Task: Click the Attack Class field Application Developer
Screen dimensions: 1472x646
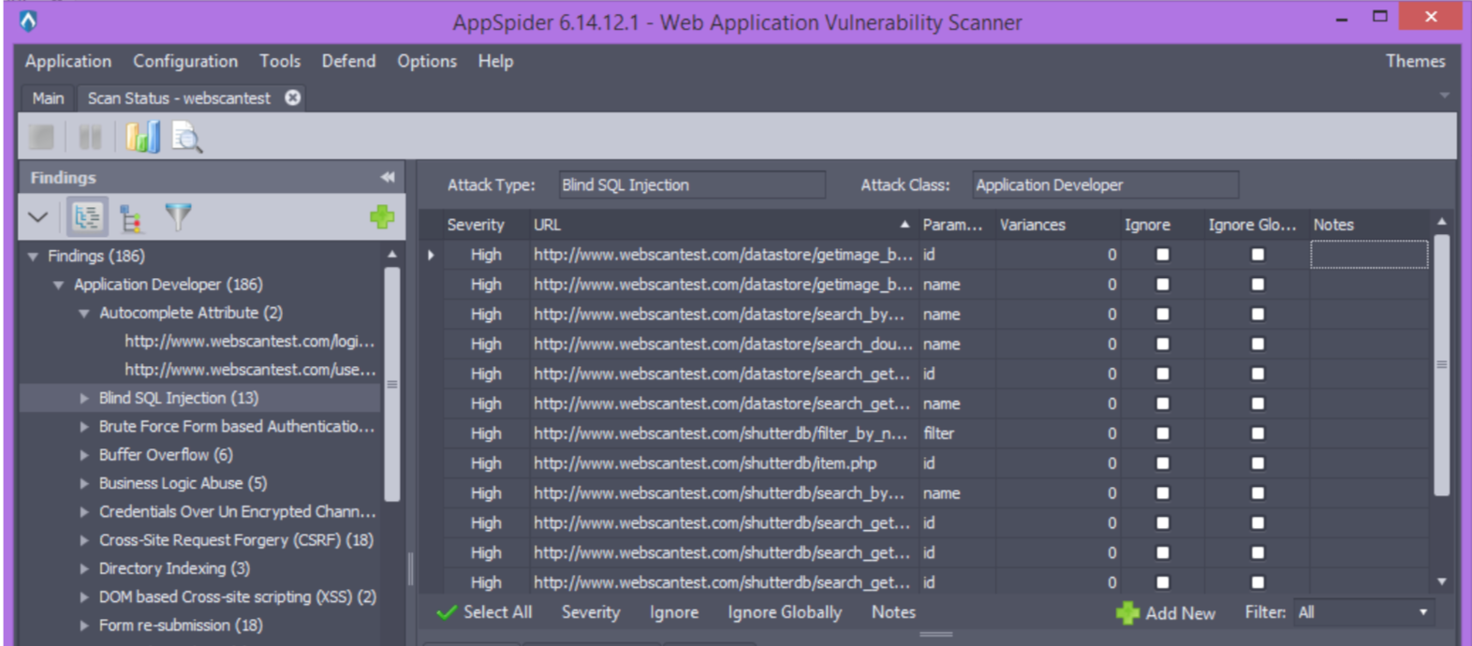Action: [1105, 185]
